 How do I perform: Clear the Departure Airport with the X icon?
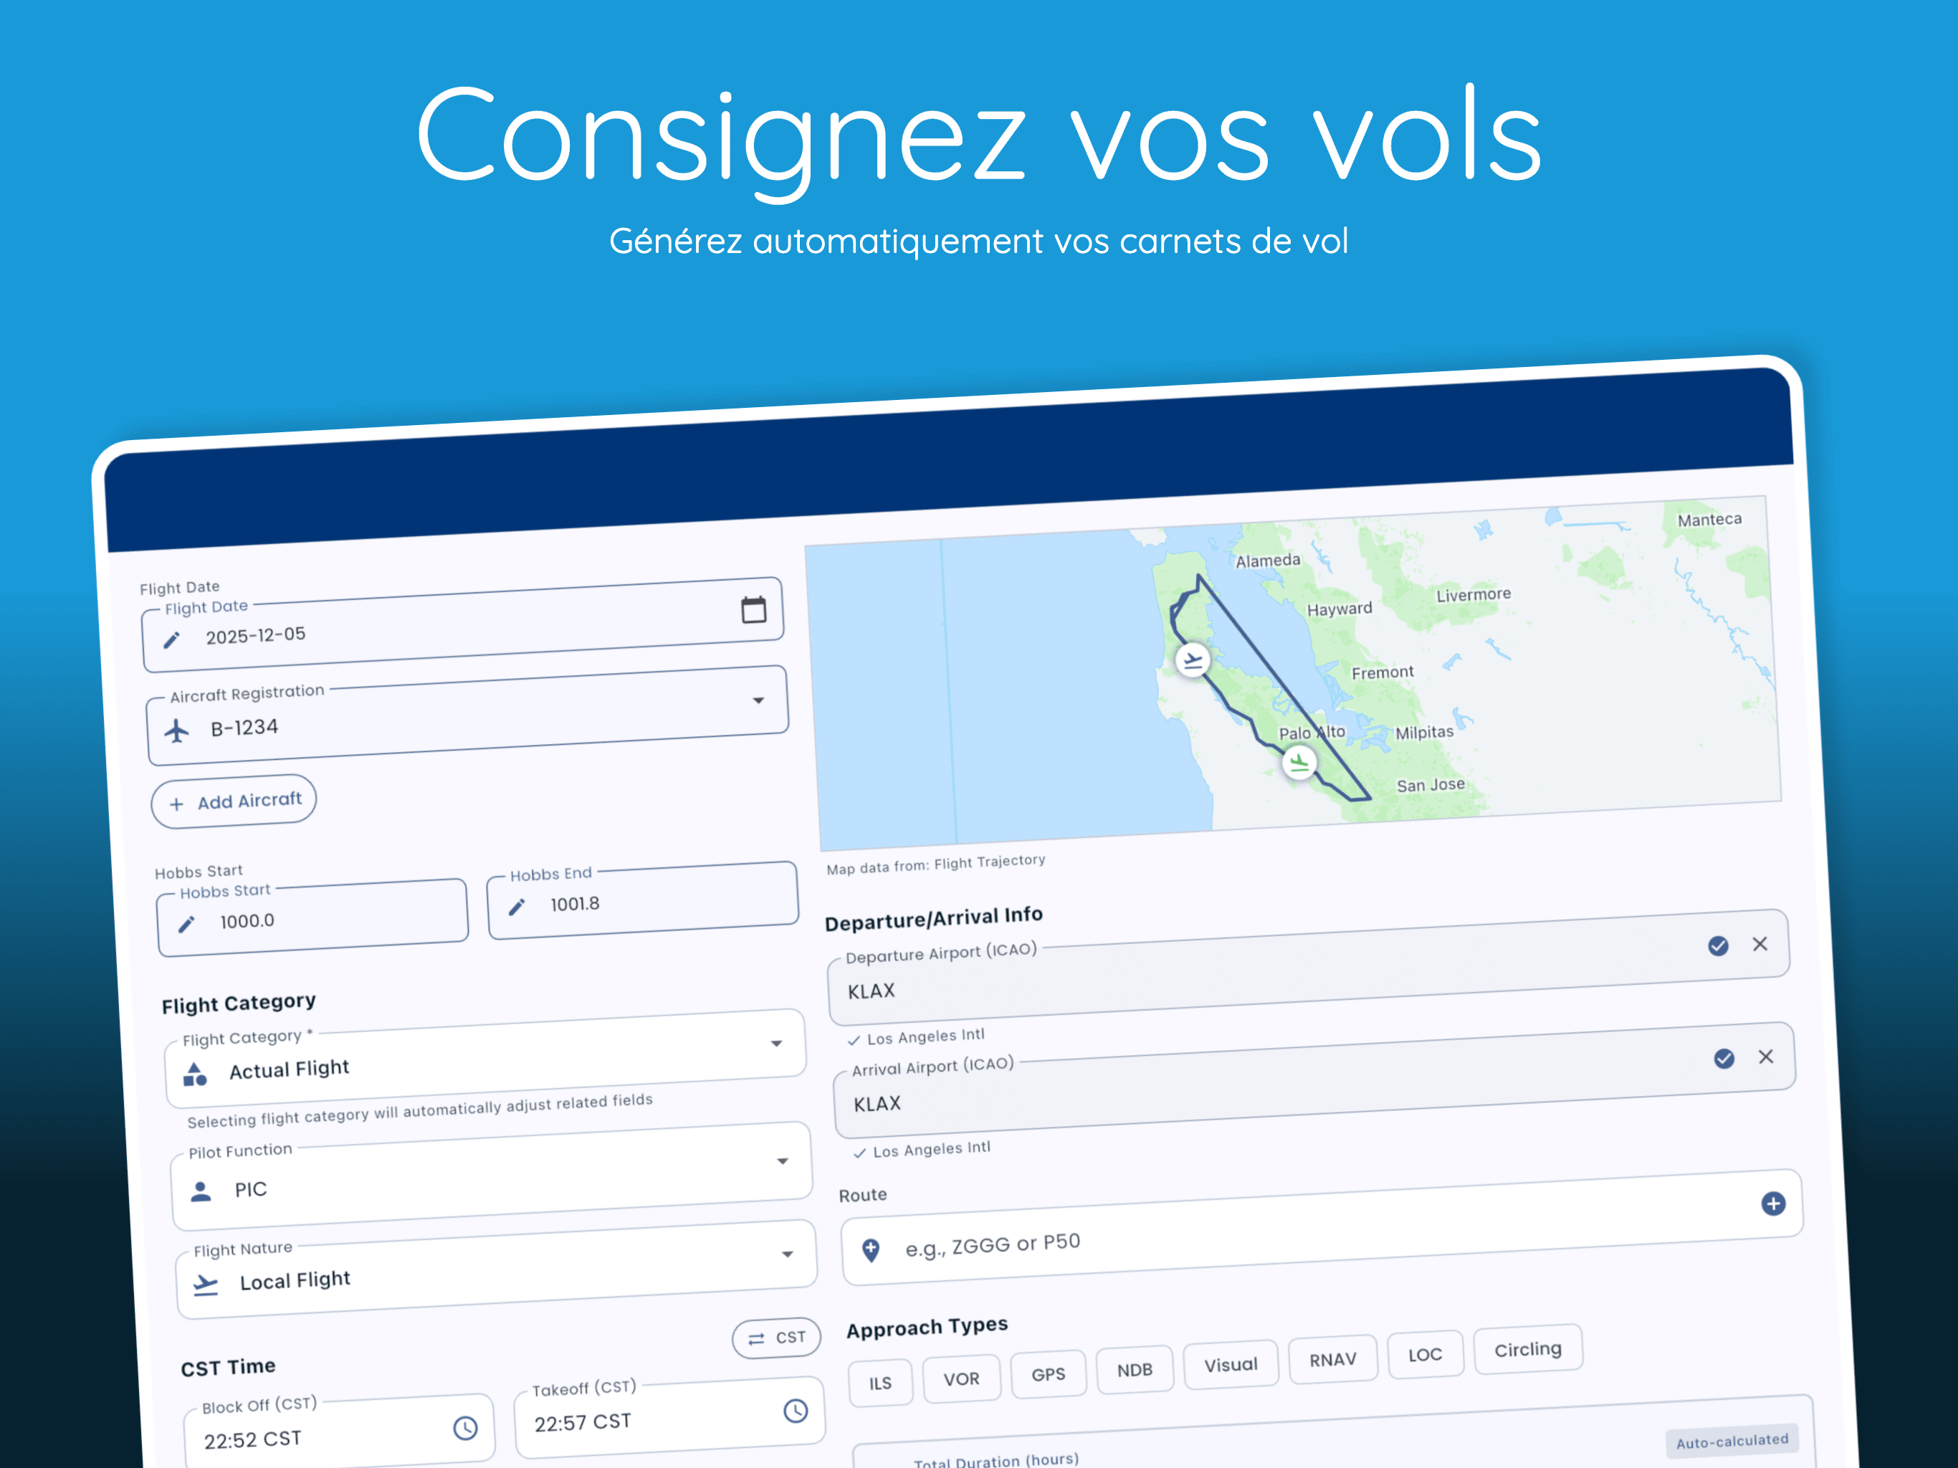coord(1761,945)
